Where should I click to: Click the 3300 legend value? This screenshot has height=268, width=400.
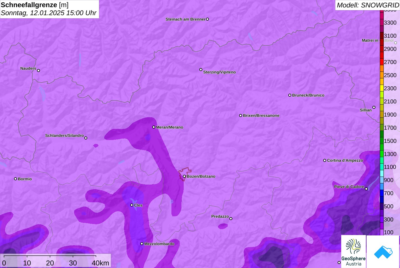pyautogui.click(x=390, y=23)
